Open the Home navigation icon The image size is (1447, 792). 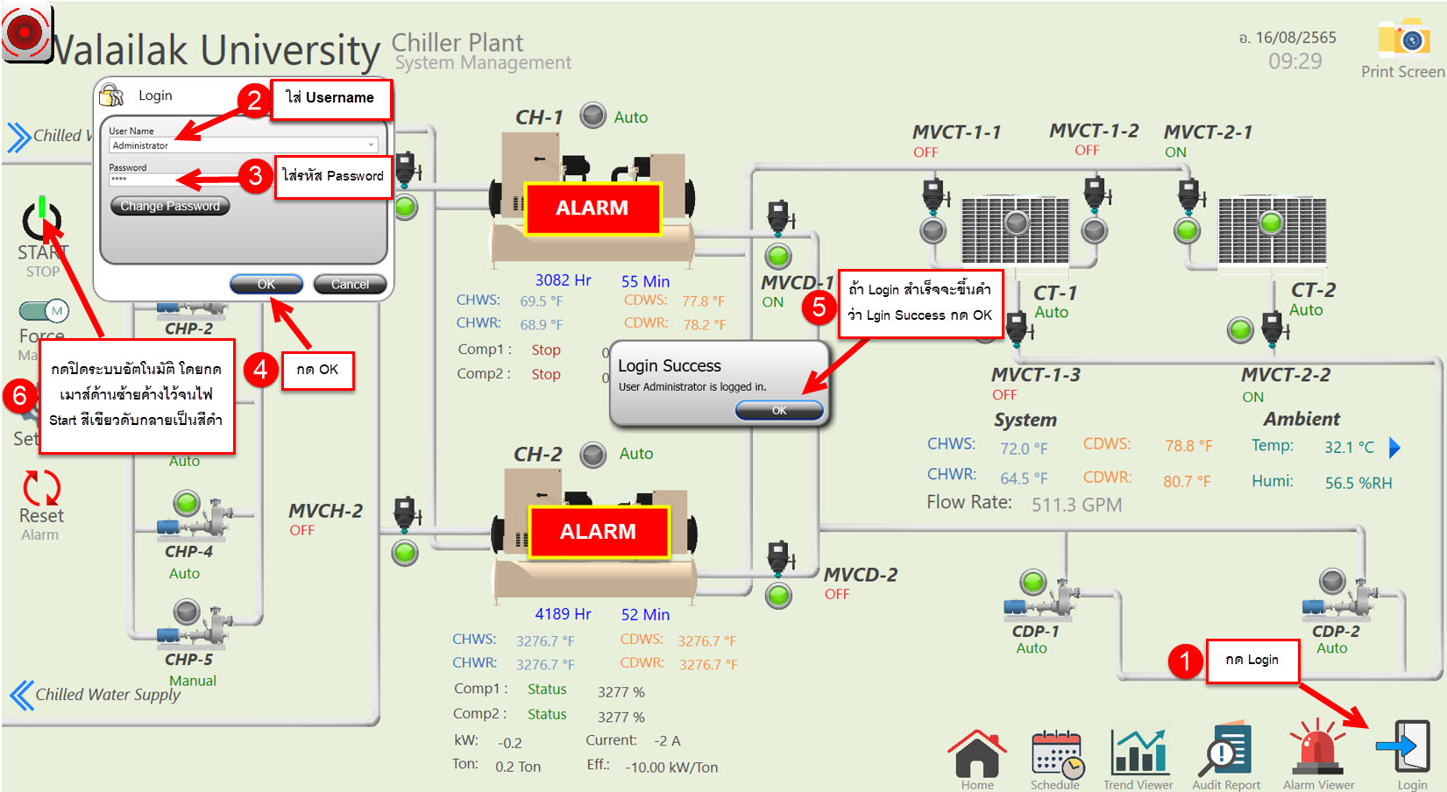[976, 753]
